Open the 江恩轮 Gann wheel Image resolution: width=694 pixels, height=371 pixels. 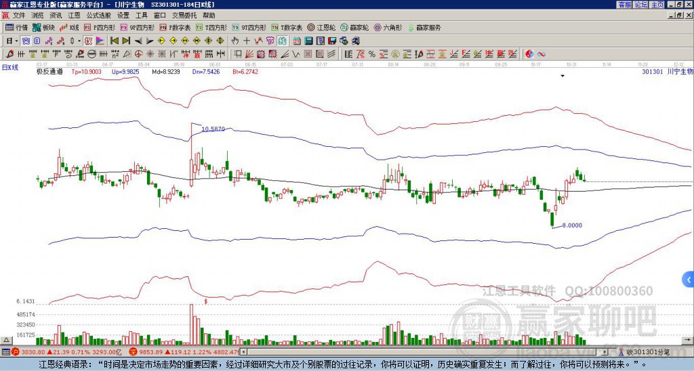(321, 27)
